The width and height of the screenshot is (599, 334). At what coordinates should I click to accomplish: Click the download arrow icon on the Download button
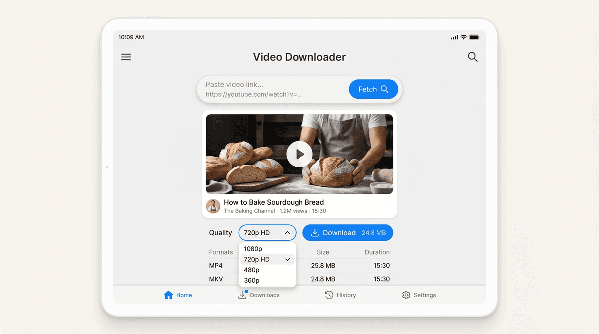[314, 232]
